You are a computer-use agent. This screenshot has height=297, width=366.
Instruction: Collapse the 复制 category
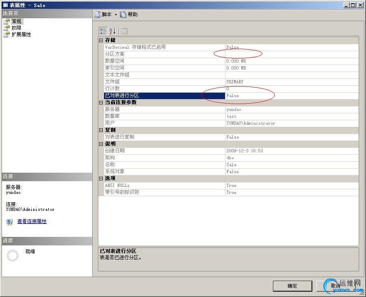pyautogui.click(x=101, y=130)
